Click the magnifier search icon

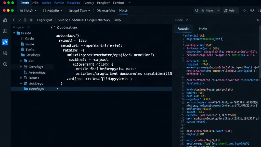(197, 10)
